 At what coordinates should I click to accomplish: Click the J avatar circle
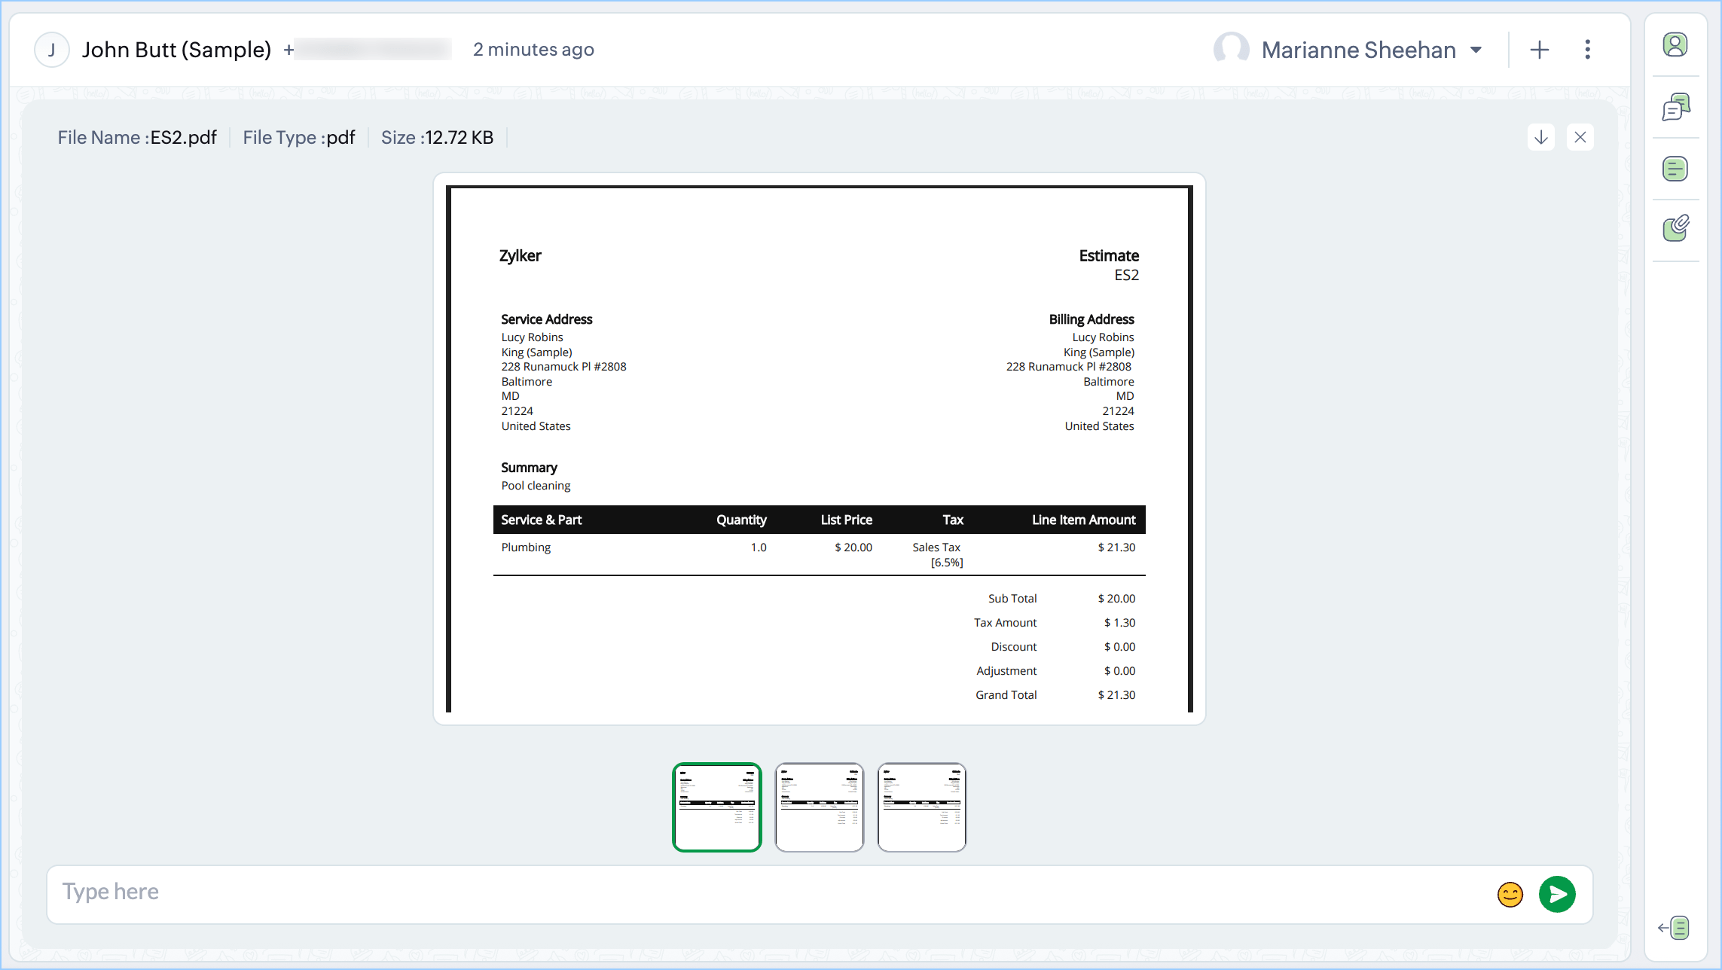(x=52, y=50)
